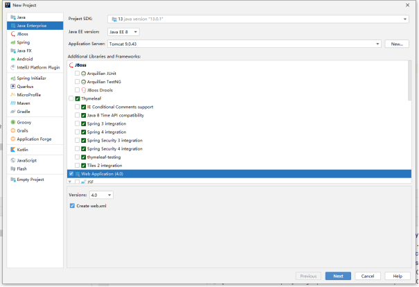Open the Application Server Tomcat dropdown
The image size is (419, 287).
point(244,44)
